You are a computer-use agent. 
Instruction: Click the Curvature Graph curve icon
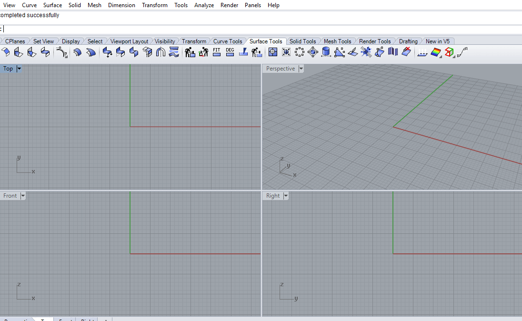tap(462, 52)
